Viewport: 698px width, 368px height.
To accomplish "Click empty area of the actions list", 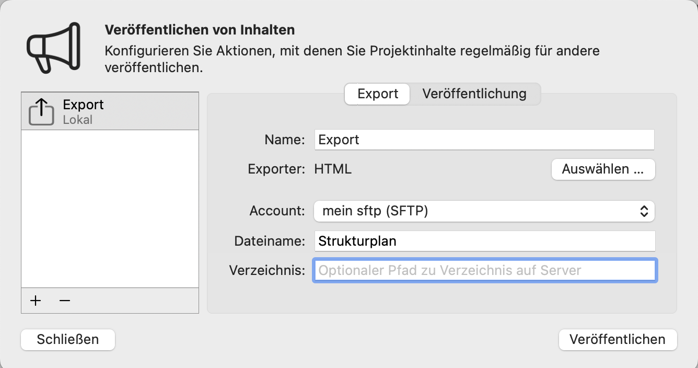I will point(110,209).
